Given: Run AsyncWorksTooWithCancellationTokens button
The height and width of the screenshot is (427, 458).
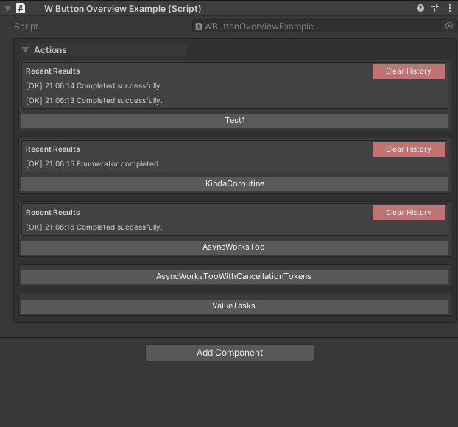Looking at the screenshot, I should [x=235, y=277].
